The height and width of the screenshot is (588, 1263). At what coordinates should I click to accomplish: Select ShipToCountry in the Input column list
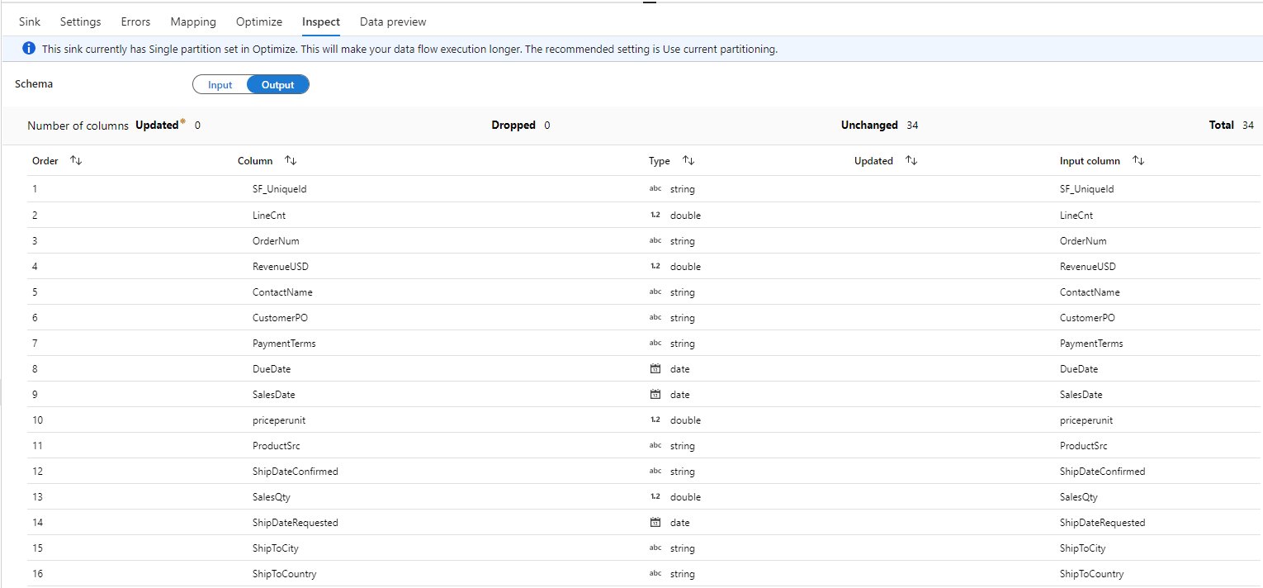click(1091, 574)
